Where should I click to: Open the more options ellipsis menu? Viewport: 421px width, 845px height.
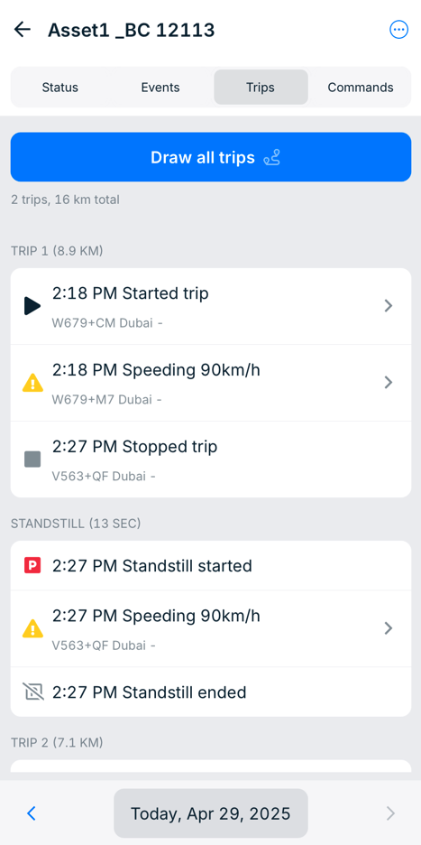point(399,30)
